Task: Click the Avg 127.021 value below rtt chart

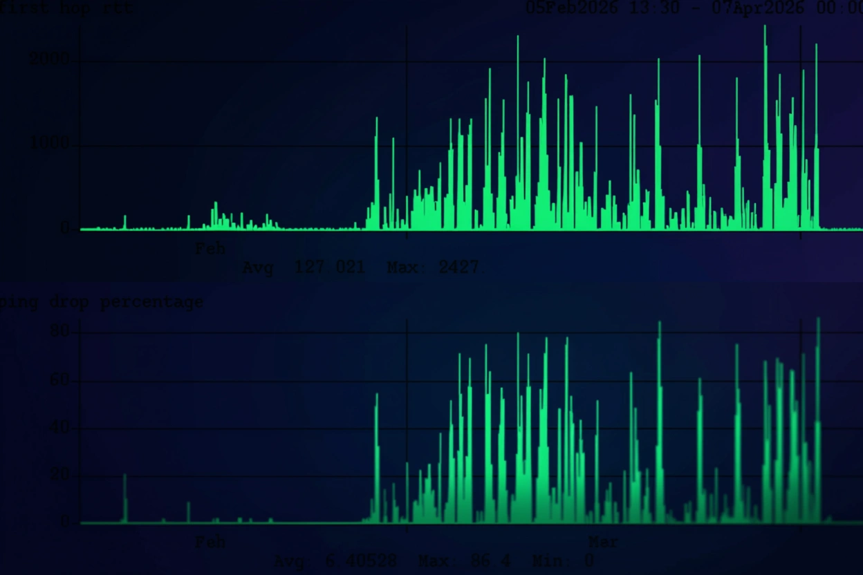Action: (x=304, y=267)
